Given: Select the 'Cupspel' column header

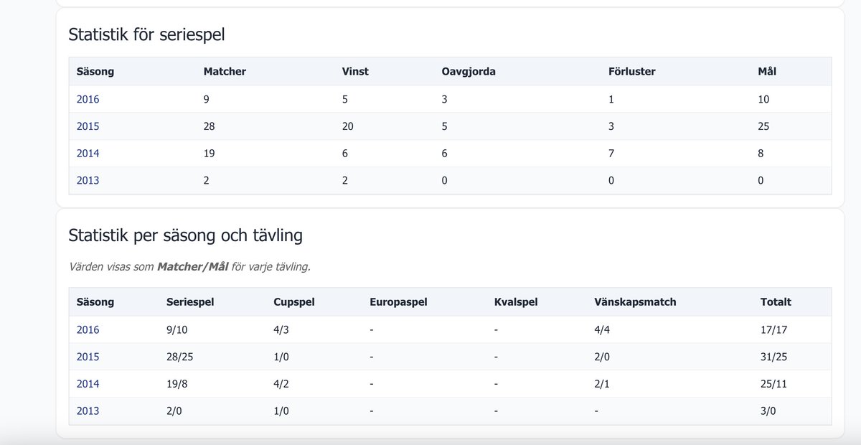Looking at the screenshot, I should click(294, 302).
